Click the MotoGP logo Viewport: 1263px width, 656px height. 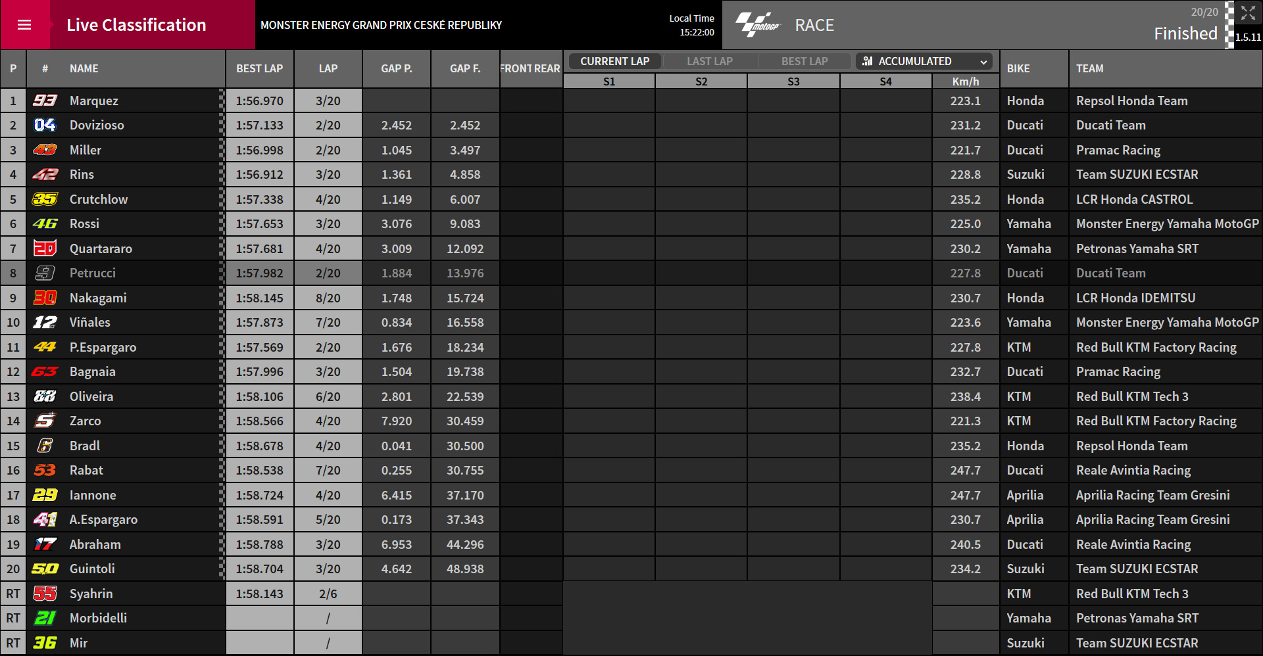(x=757, y=25)
